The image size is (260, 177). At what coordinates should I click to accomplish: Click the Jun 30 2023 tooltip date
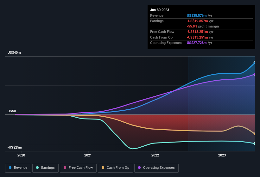tap(160, 10)
